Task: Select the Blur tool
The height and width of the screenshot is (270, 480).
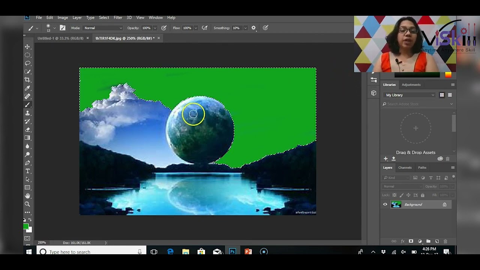Action: 27,146
